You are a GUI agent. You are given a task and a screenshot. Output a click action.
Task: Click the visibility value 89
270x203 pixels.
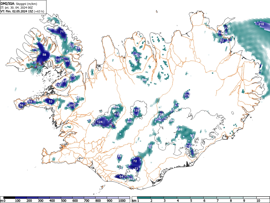point(30,101)
